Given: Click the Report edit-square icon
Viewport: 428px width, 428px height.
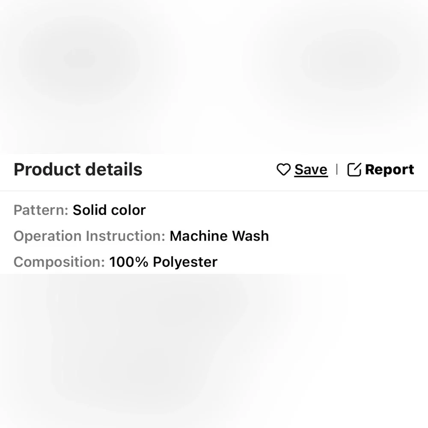Looking at the screenshot, I should [x=354, y=169].
